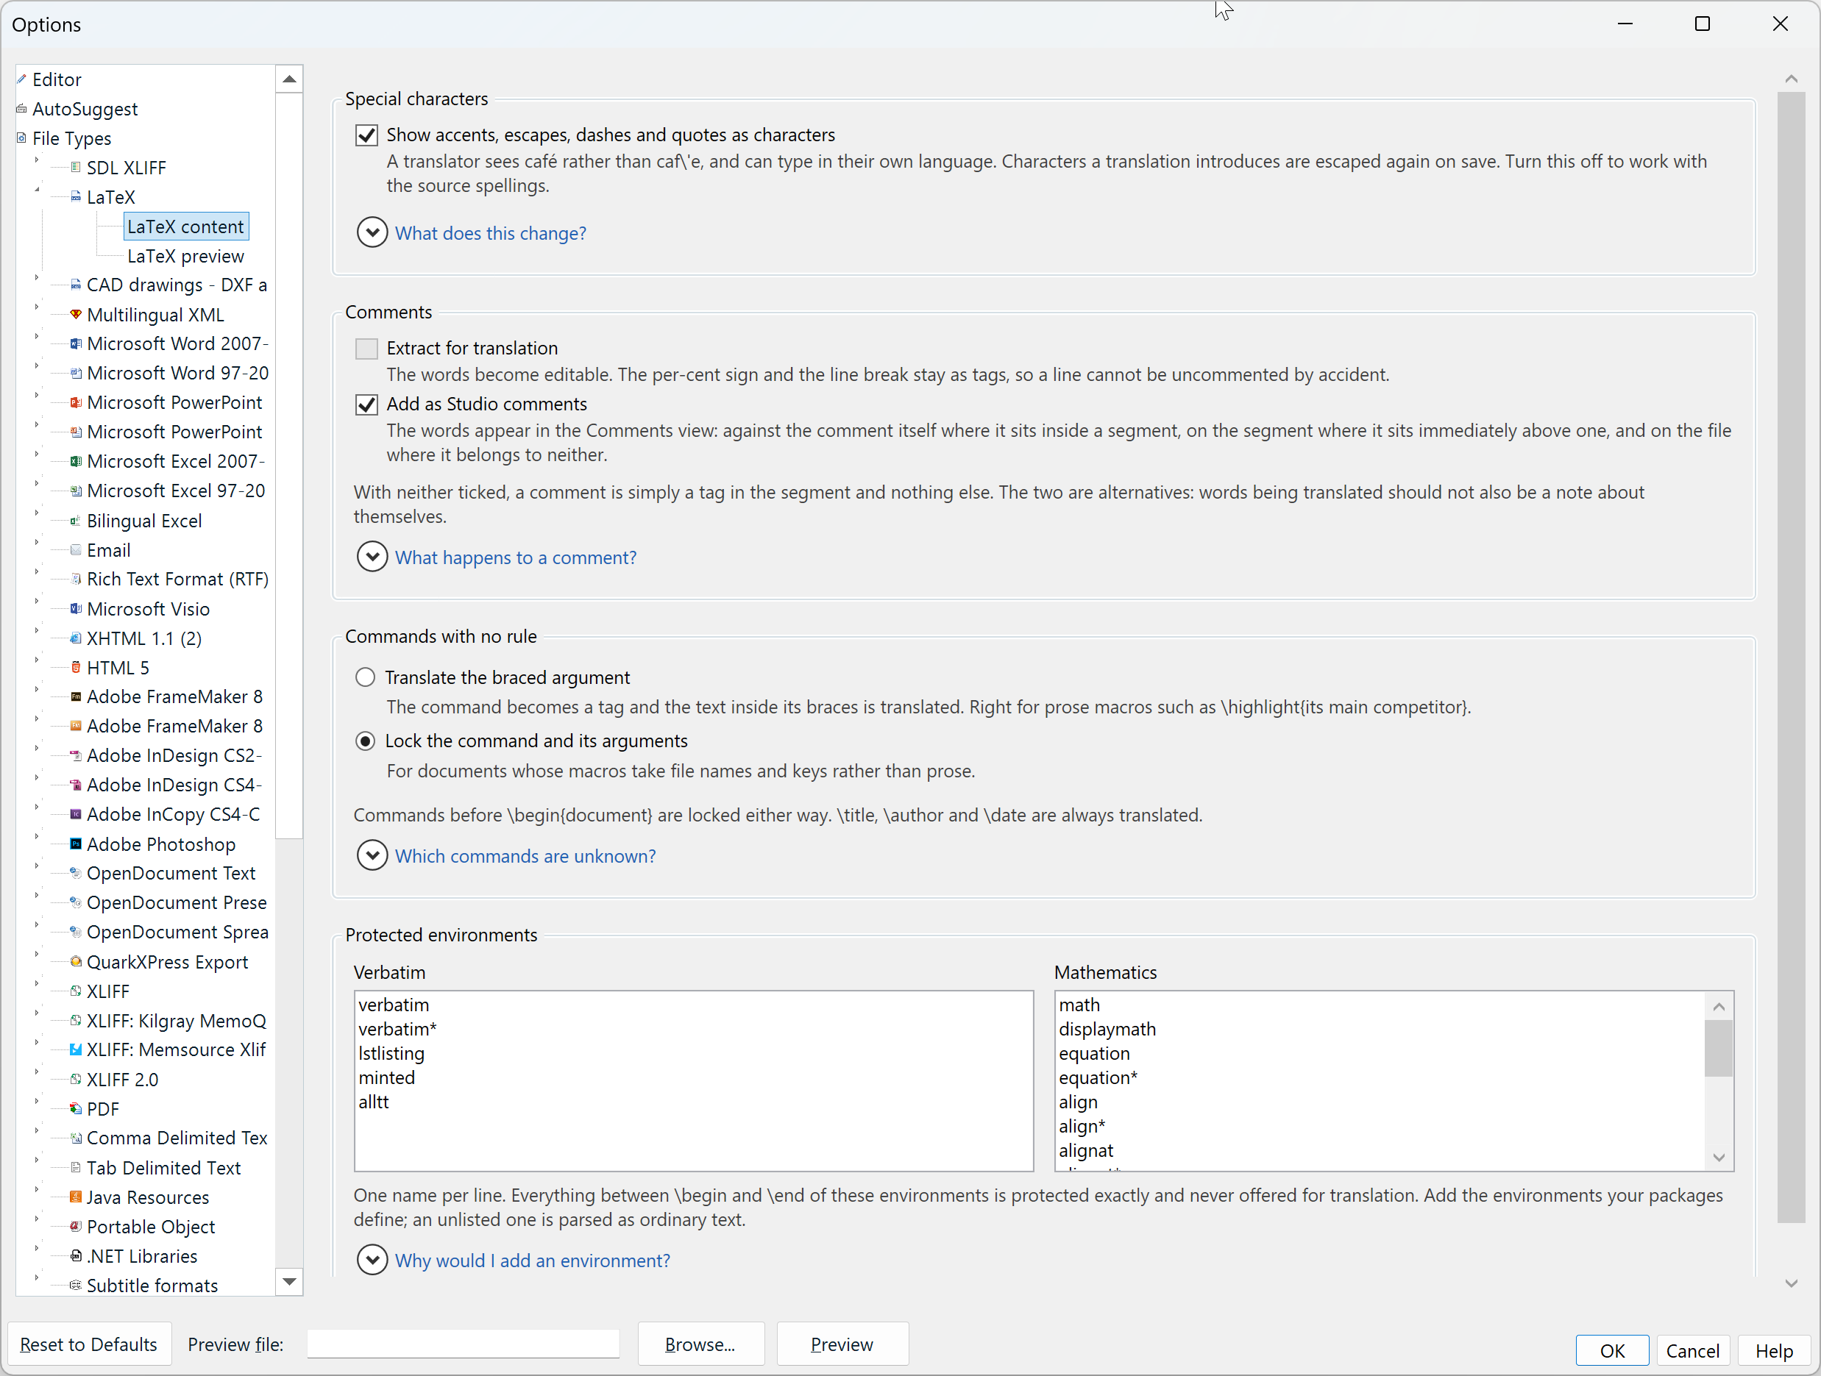The image size is (1821, 1376).
Task: Click the Microsoft Visio icon
Action: [76, 609]
